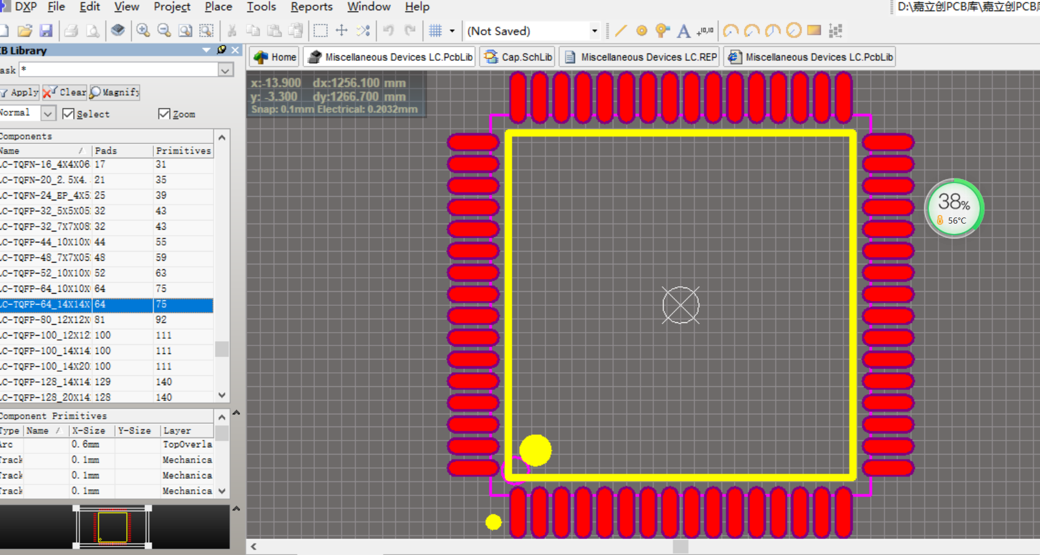Click the Print toolbar icon

pyautogui.click(x=71, y=30)
